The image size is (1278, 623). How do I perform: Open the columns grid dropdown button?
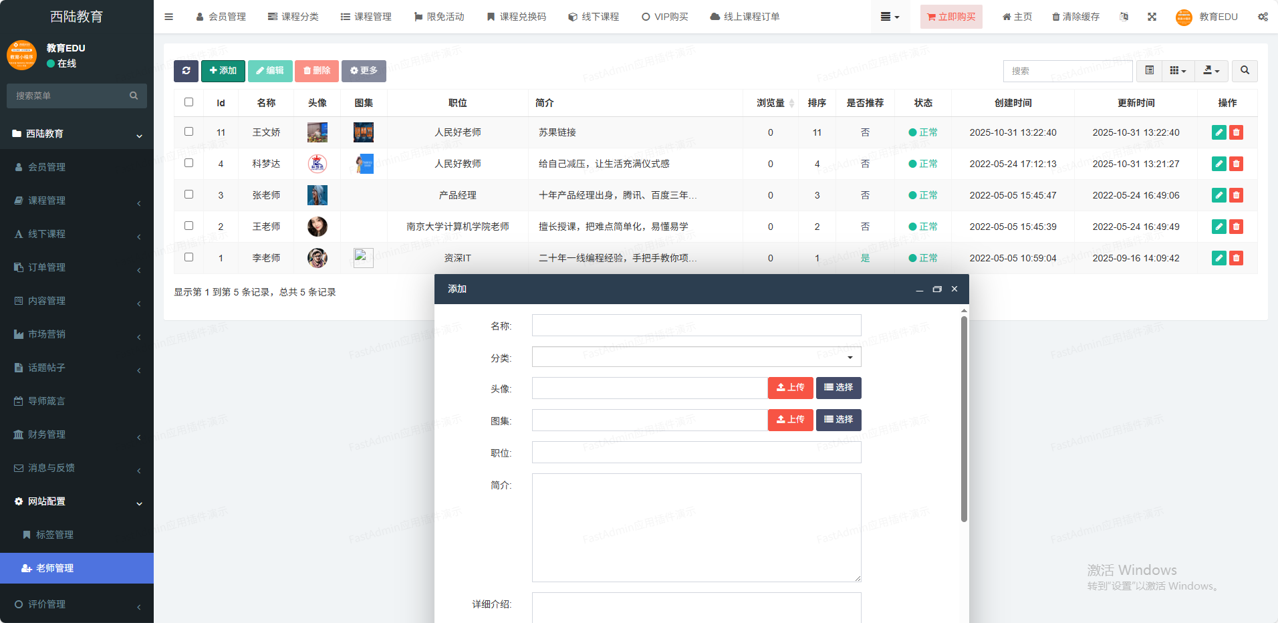(1178, 71)
